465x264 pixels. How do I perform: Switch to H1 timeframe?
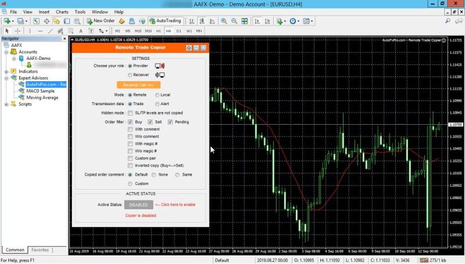point(159,31)
